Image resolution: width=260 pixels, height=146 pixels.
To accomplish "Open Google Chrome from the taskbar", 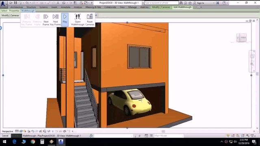I will point(33,142).
